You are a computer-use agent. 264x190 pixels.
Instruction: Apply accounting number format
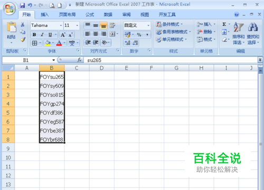(x=127, y=34)
